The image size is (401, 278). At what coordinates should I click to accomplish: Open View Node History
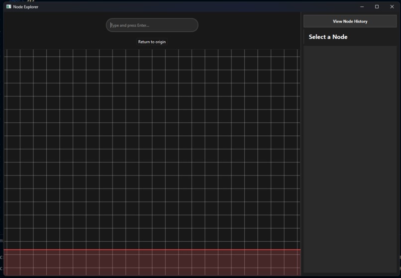click(x=350, y=21)
